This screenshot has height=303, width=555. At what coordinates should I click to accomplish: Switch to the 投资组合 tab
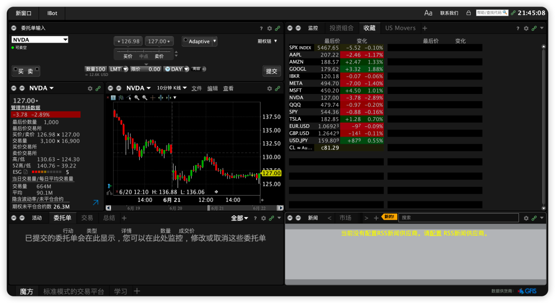pyautogui.click(x=342, y=28)
